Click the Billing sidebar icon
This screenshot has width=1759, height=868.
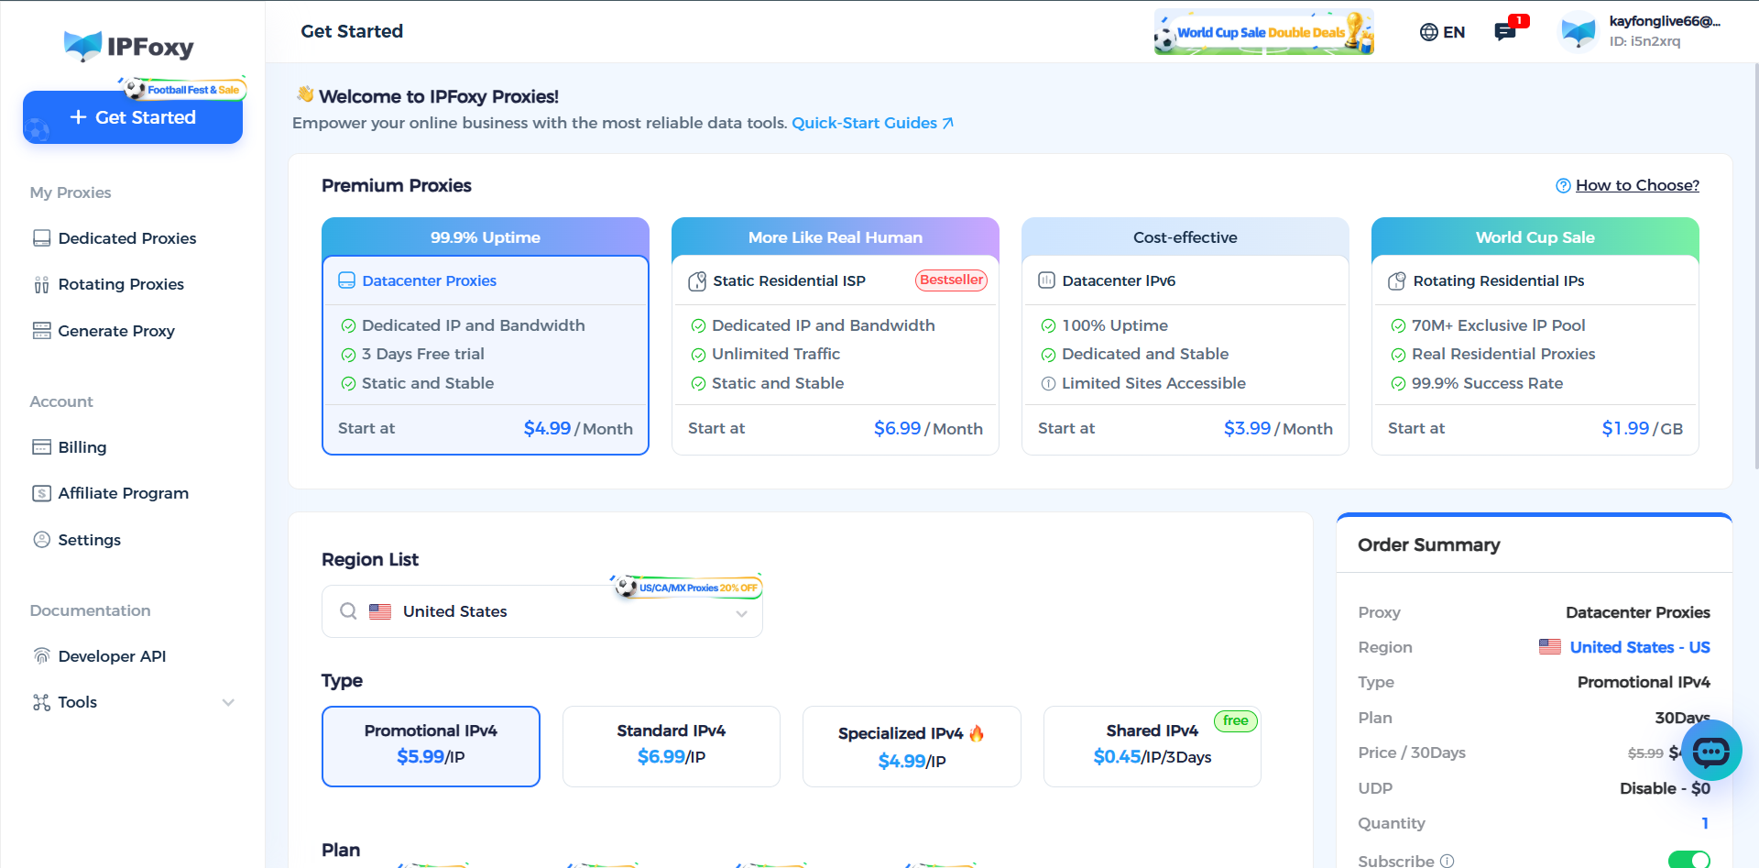[41, 447]
